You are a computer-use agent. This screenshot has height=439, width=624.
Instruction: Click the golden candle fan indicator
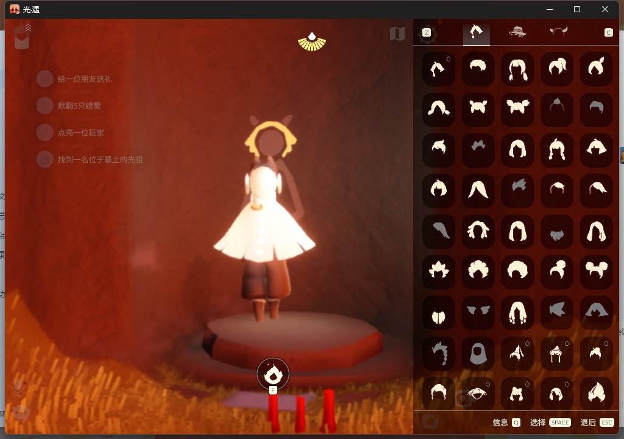tap(312, 42)
